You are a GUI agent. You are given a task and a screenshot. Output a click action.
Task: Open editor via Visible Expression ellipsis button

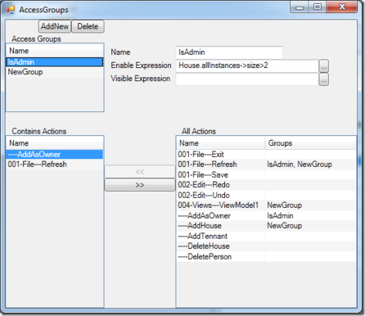(324, 79)
